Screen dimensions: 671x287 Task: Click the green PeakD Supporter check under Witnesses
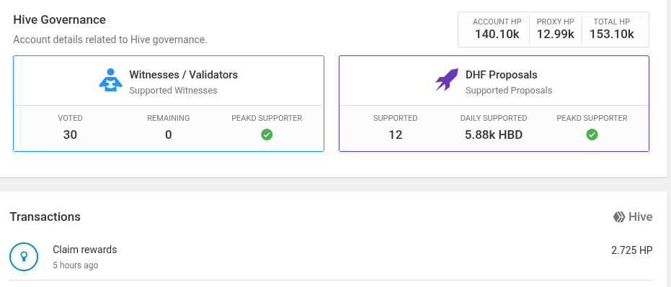pyautogui.click(x=267, y=135)
